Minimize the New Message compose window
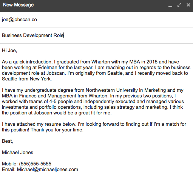This screenshot has width=193, height=176. [170, 5]
